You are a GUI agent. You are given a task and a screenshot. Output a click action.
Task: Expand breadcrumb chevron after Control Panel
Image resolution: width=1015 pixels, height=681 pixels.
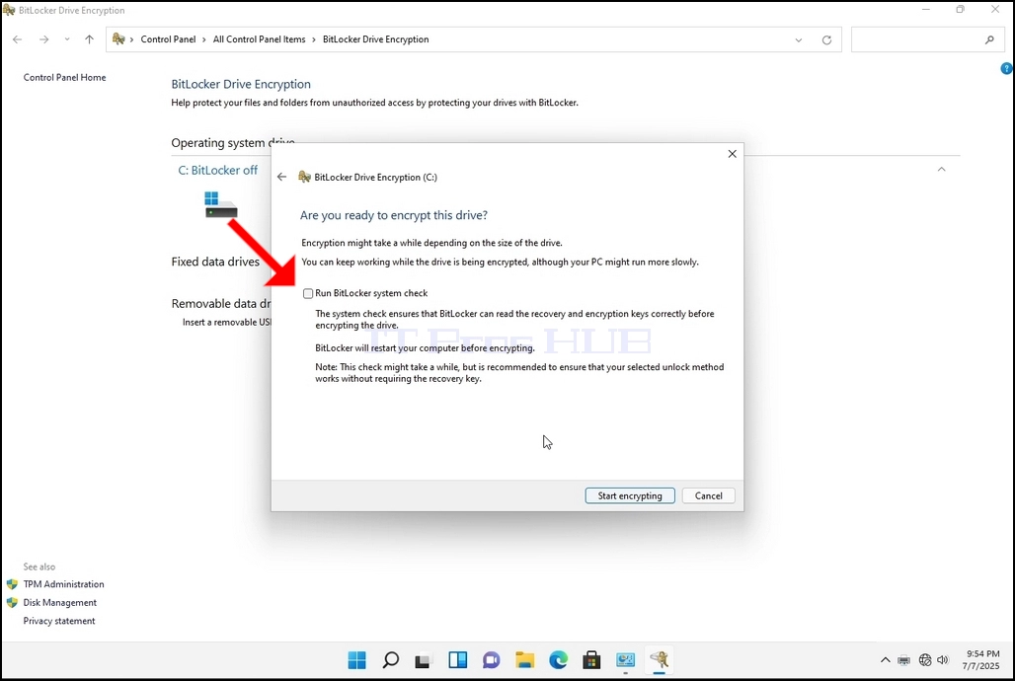click(204, 39)
